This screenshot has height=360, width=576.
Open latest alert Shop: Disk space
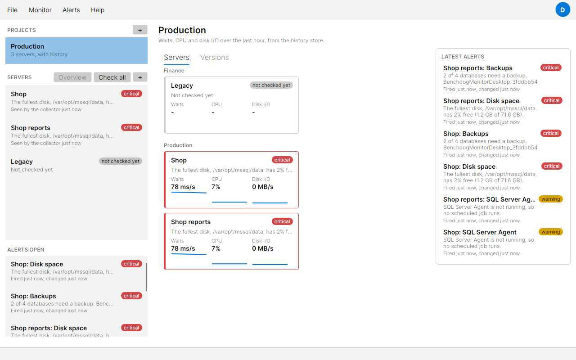[x=503, y=177]
